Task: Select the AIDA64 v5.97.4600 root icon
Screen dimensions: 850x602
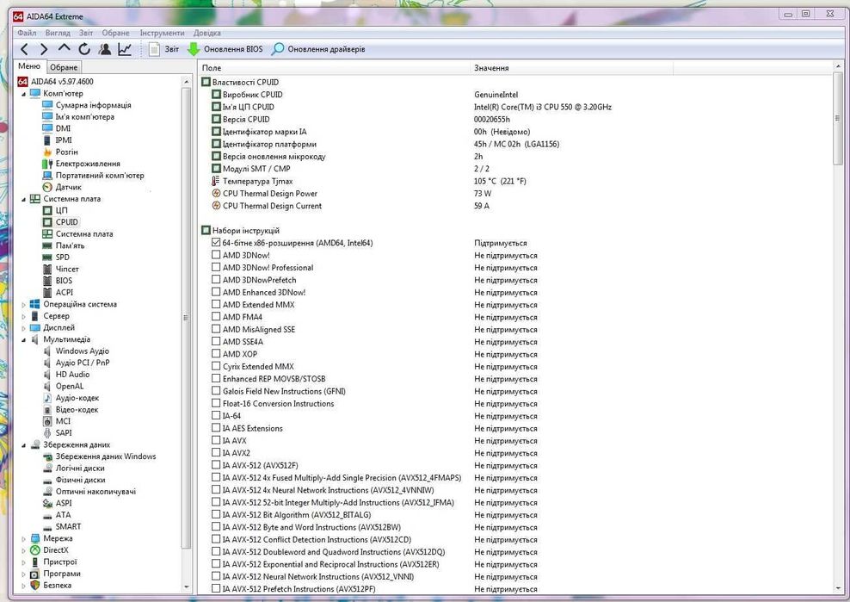Action: pos(22,82)
